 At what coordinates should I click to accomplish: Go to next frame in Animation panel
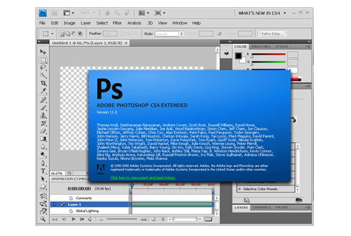(x=82, y=219)
